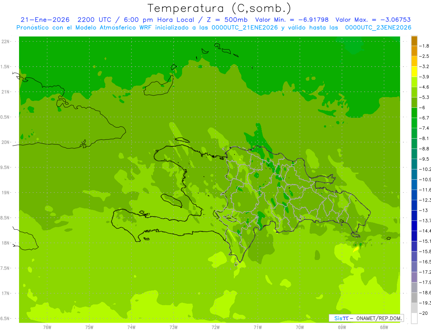Click the '-3.2' colorbar value

[x=424, y=67]
